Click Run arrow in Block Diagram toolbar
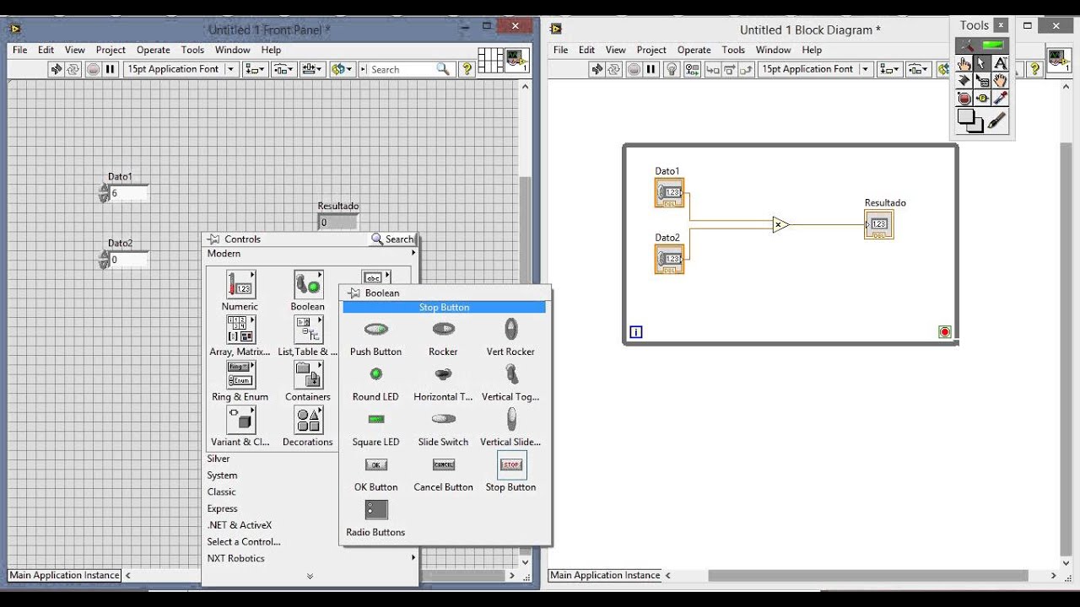1080x607 pixels. click(597, 69)
